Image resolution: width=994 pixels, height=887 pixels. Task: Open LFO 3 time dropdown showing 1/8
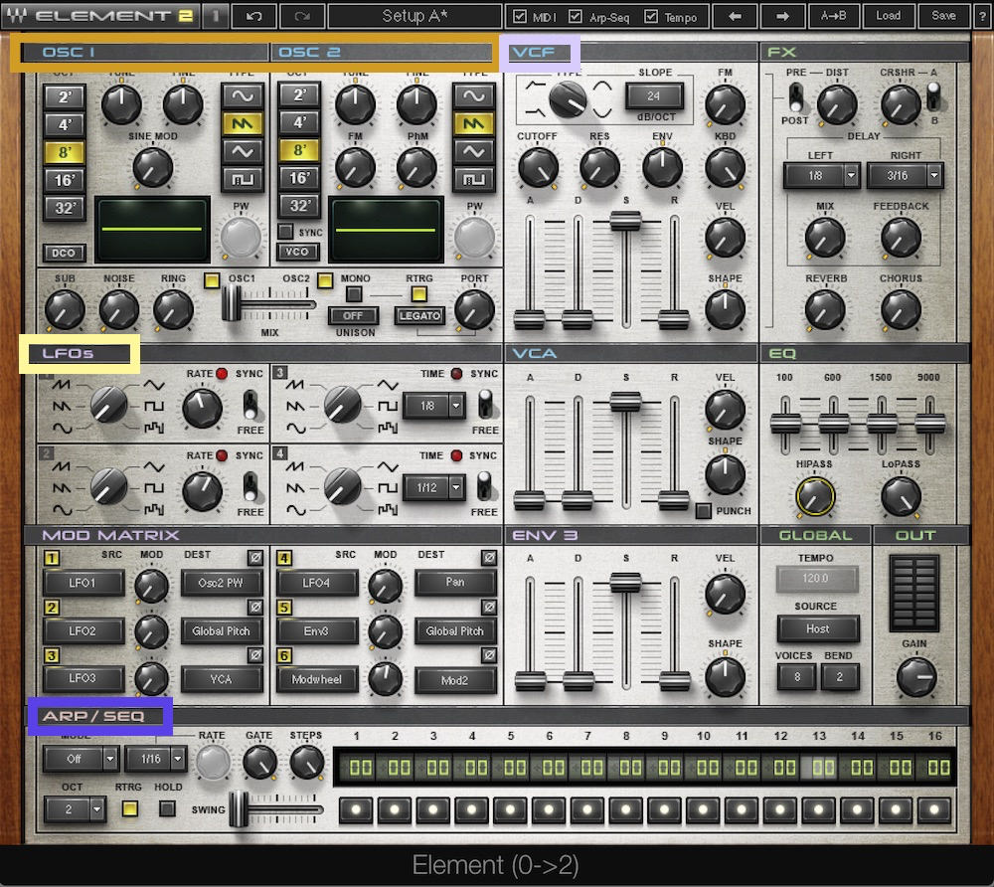pos(434,406)
